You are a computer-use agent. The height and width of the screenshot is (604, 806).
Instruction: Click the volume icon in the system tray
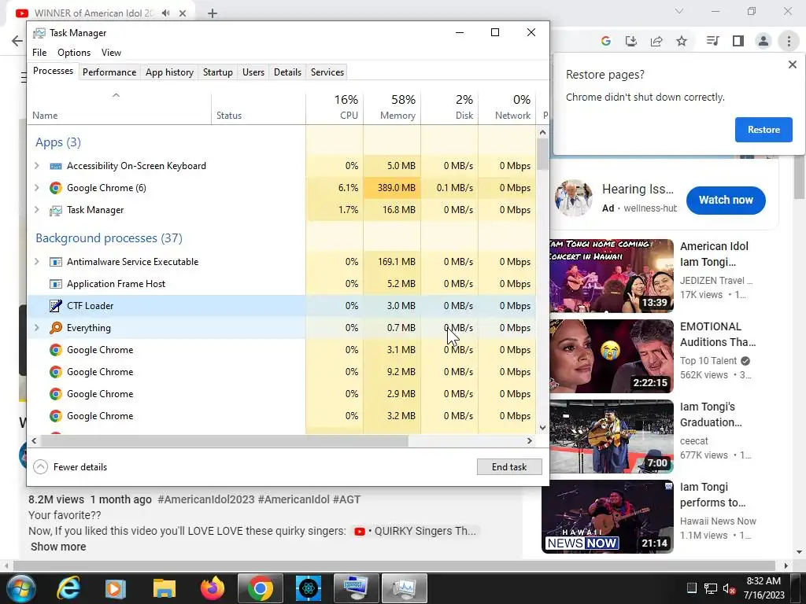tap(729, 588)
